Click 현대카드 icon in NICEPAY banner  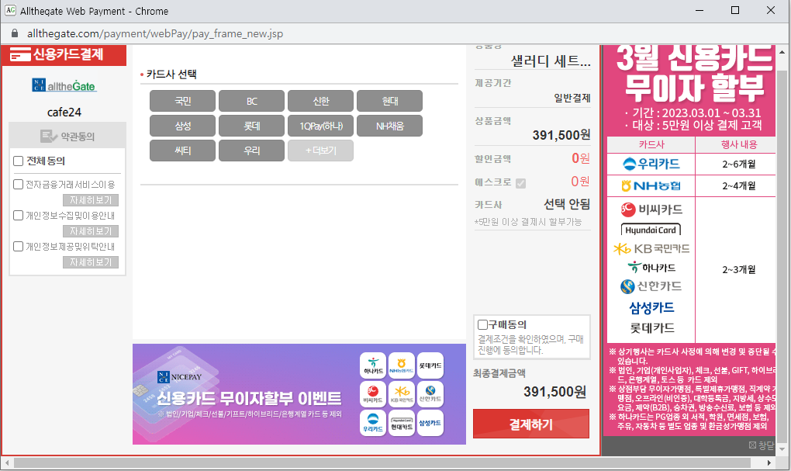pyautogui.click(x=402, y=423)
